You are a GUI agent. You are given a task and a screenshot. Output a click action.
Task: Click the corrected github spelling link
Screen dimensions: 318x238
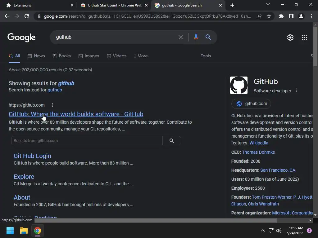tap(66, 83)
